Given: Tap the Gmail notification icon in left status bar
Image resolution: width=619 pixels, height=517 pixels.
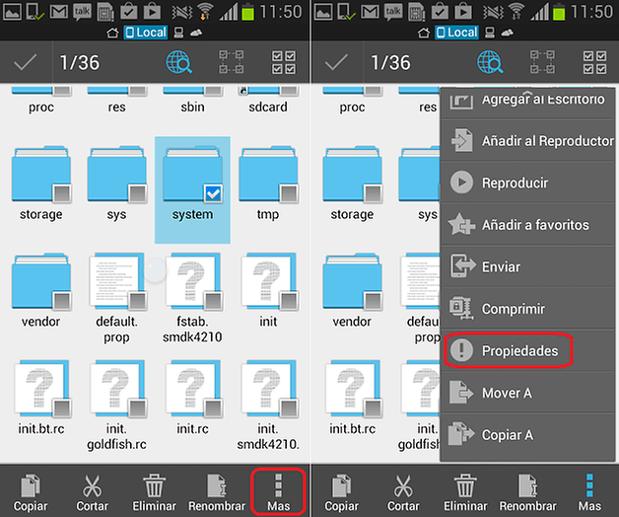Looking at the screenshot, I should [59, 12].
